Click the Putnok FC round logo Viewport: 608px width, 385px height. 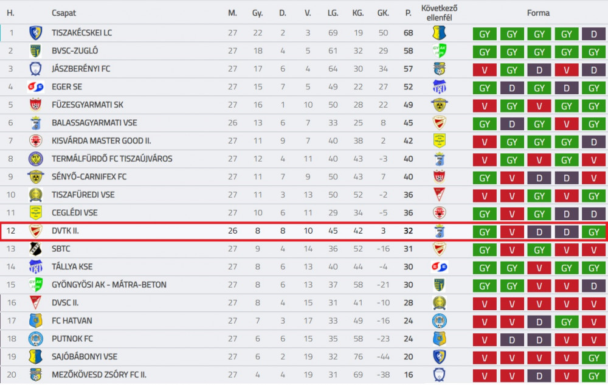[36, 339]
